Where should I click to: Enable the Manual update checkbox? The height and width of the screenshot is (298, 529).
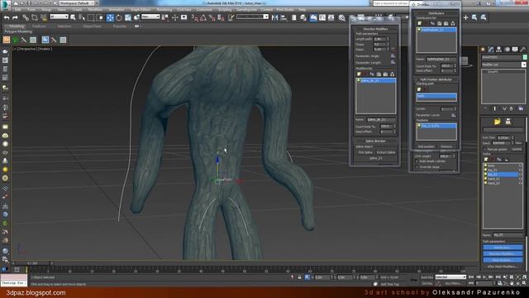(485, 149)
